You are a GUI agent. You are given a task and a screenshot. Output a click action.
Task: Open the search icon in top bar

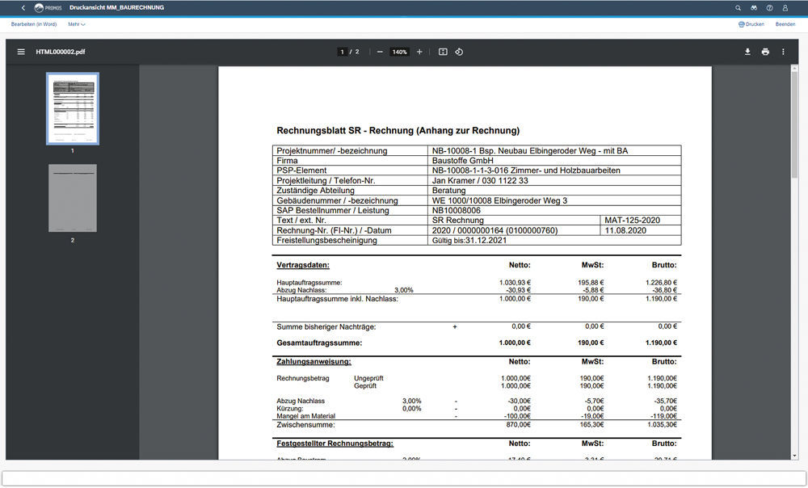(x=739, y=7)
